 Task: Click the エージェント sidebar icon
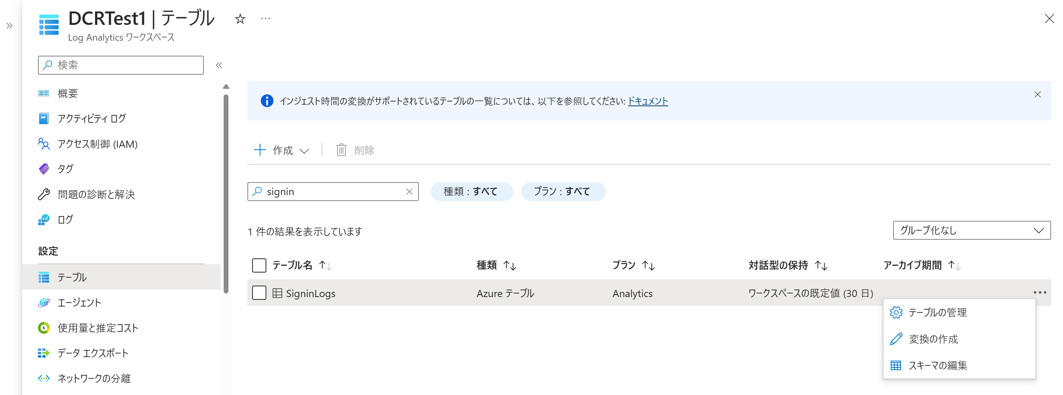pos(44,302)
